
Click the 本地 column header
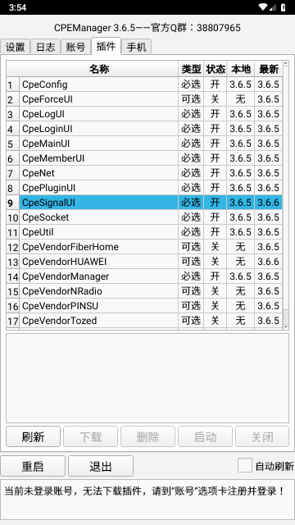(240, 69)
